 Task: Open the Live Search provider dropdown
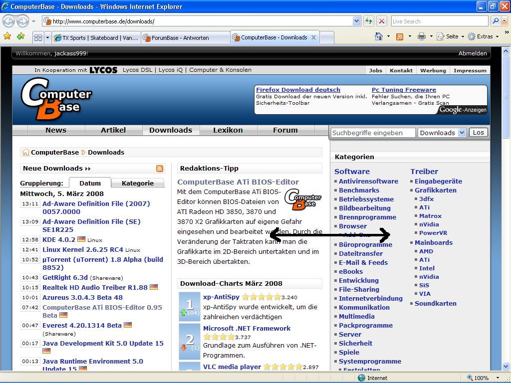(505, 21)
